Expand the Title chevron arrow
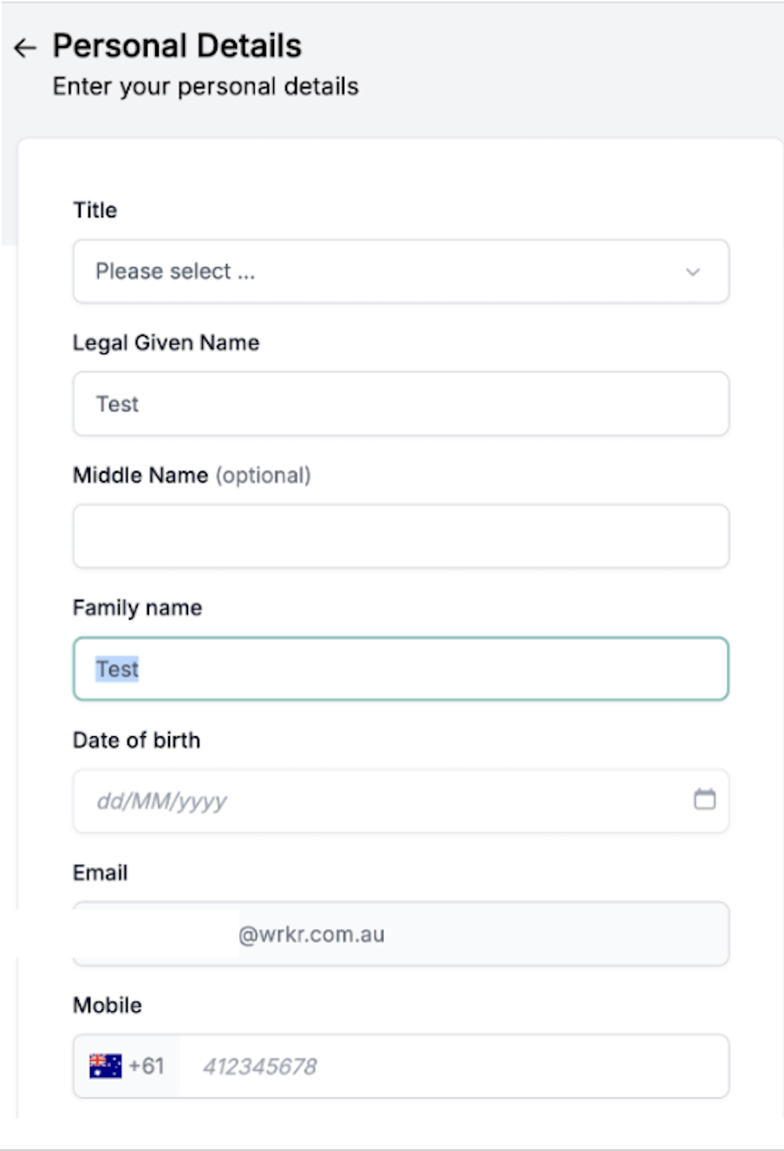Image resolution: width=784 pixels, height=1151 pixels. pyautogui.click(x=693, y=272)
